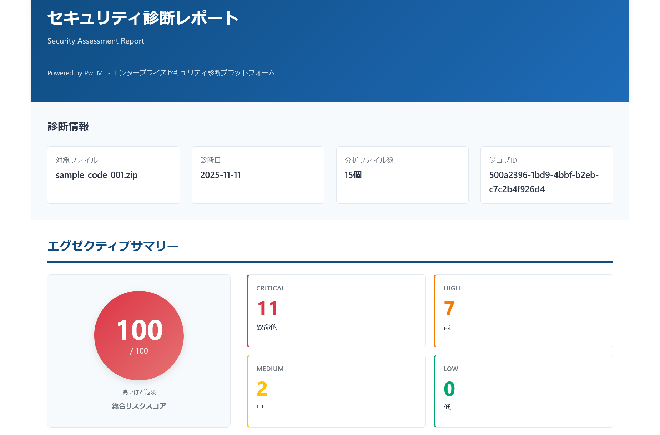Click the 対象ファイル info card

click(113, 175)
